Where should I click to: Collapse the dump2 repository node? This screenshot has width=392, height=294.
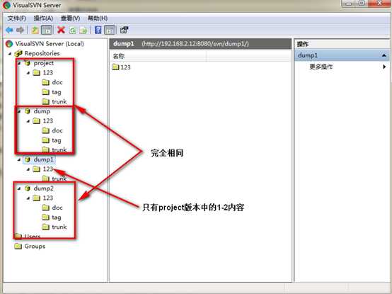pyautogui.click(x=19, y=188)
